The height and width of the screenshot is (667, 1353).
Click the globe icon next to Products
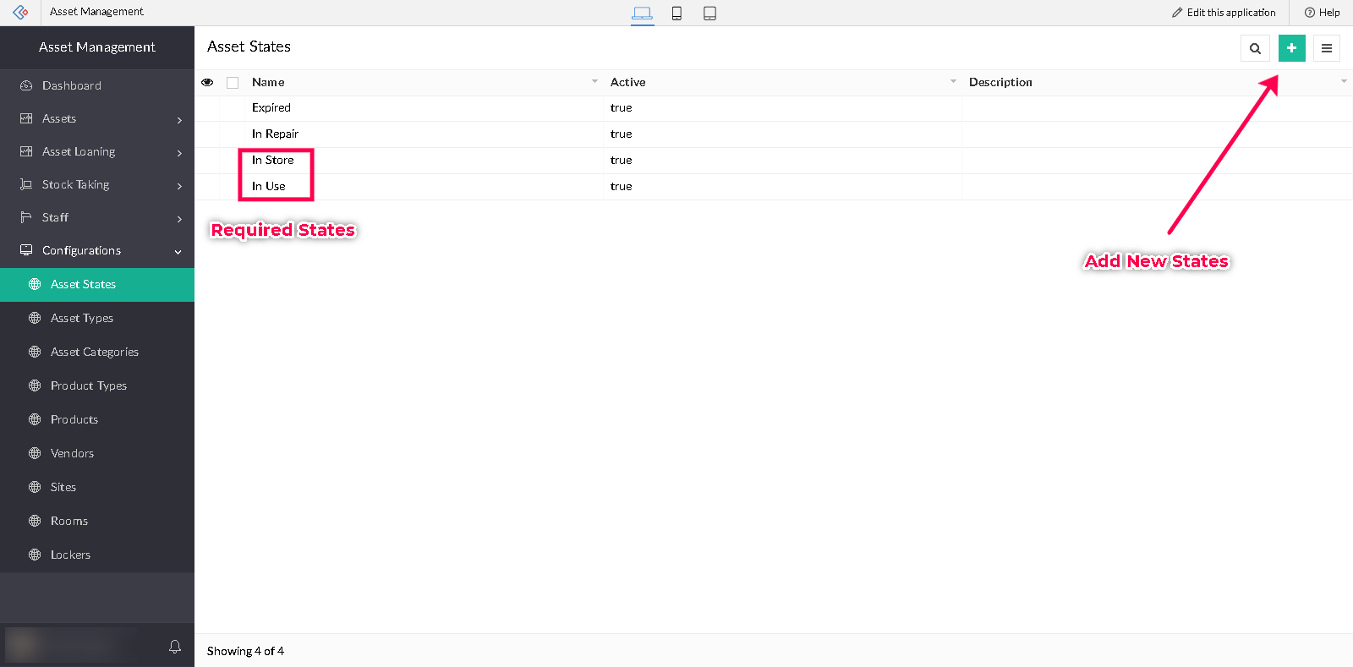click(35, 419)
